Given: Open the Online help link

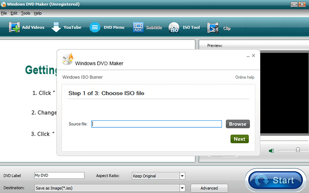Looking at the screenshot, I should point(244,77).
